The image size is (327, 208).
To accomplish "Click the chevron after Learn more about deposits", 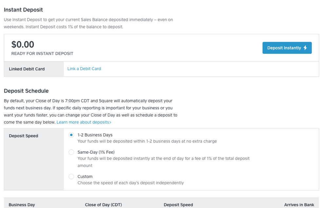I will pos(110,122).
